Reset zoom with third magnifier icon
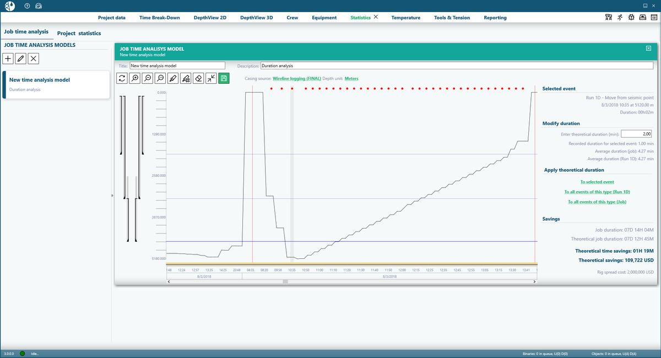 [160, 79]
